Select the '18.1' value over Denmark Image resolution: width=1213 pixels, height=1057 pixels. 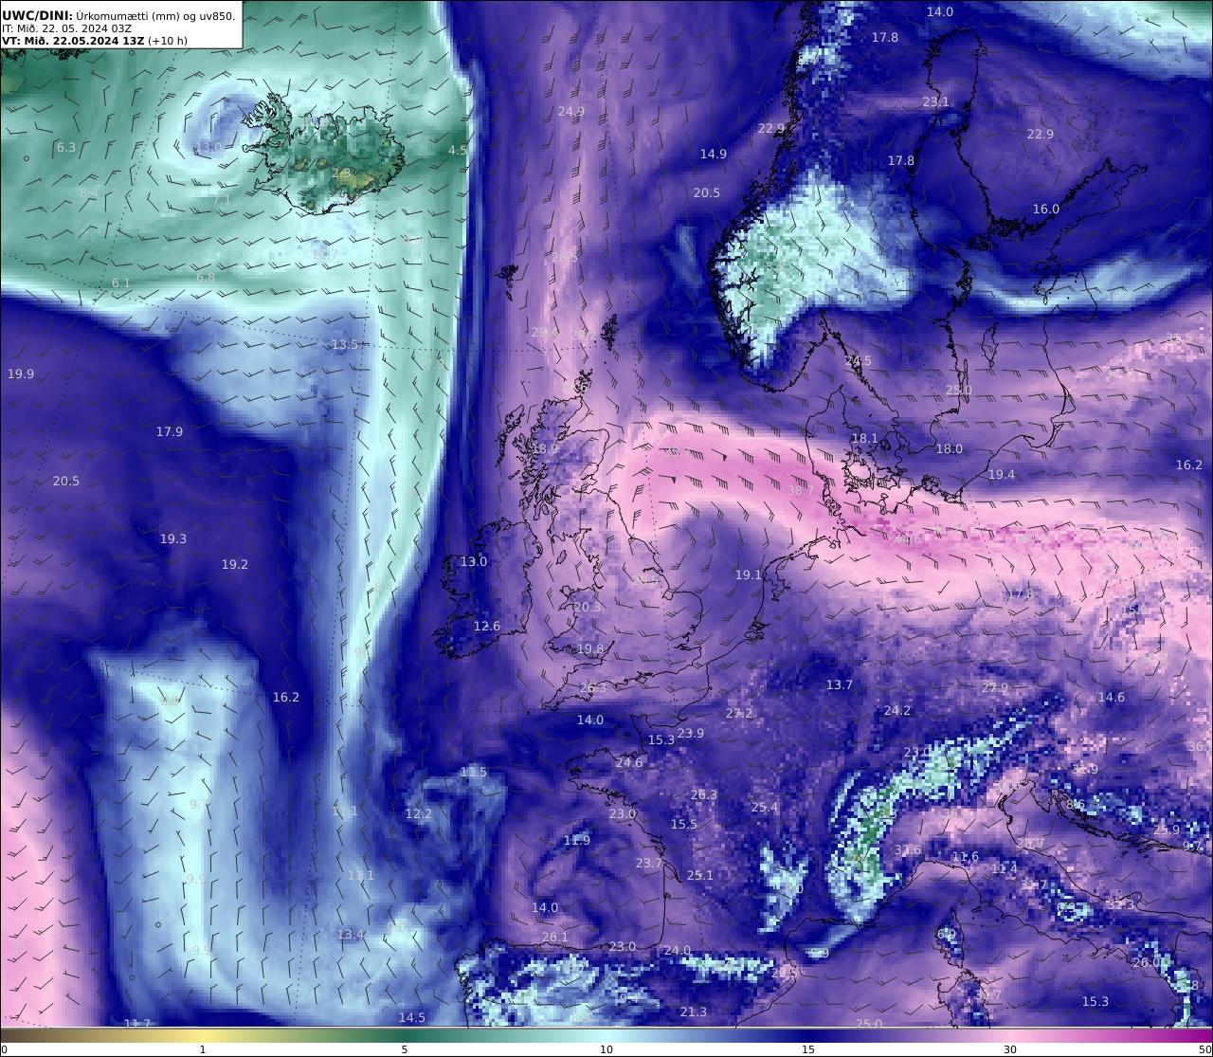coord(865,438)
